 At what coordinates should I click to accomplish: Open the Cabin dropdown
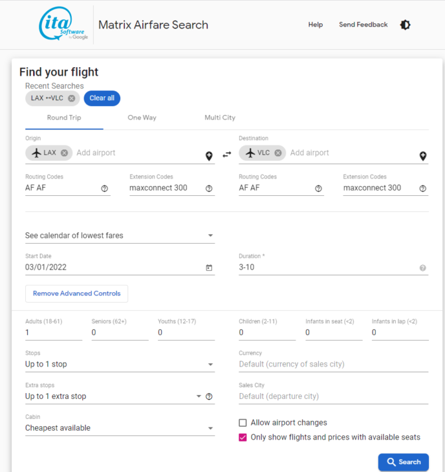[120, 428]
